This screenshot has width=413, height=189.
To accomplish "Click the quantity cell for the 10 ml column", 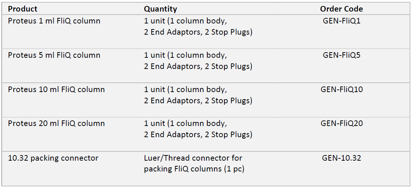I will (x=198, y=95).
